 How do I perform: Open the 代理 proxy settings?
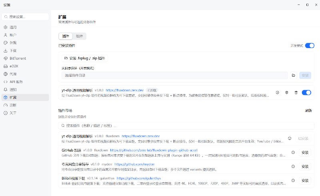coord(25,74)
